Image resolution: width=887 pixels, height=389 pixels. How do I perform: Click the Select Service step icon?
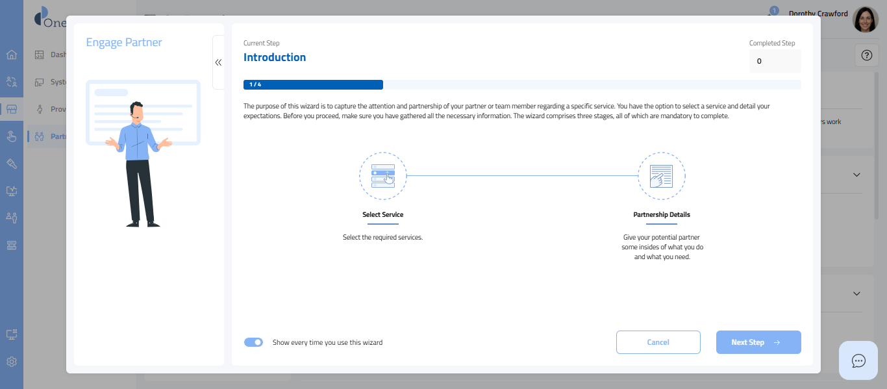point(382,176)
